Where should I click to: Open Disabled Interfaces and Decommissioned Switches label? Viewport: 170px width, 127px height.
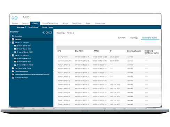(32, 75)
